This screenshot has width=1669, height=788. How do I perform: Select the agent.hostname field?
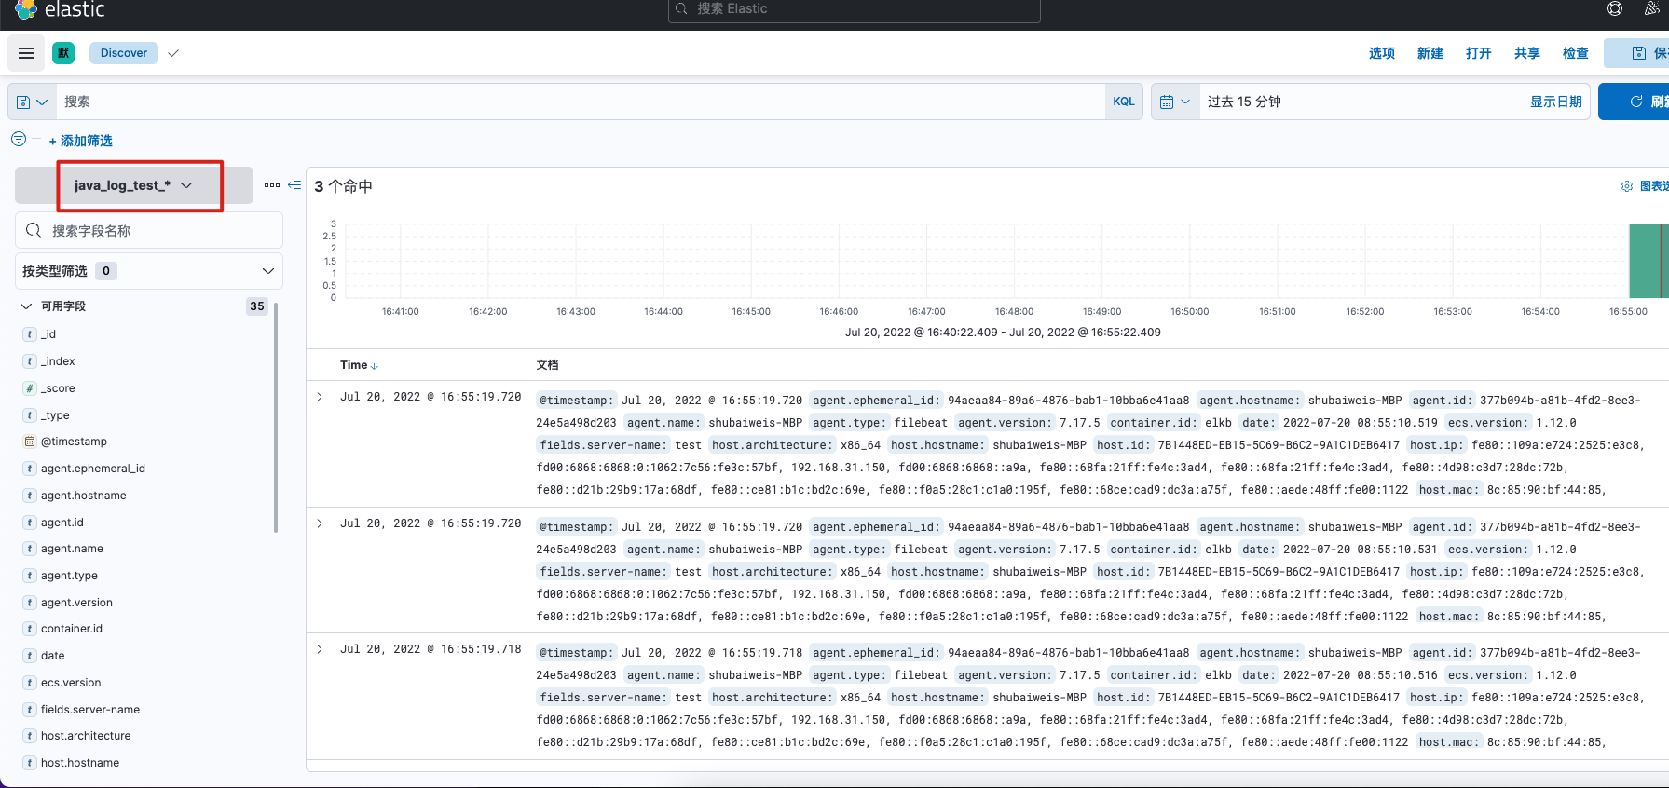(x=84, y=496)
